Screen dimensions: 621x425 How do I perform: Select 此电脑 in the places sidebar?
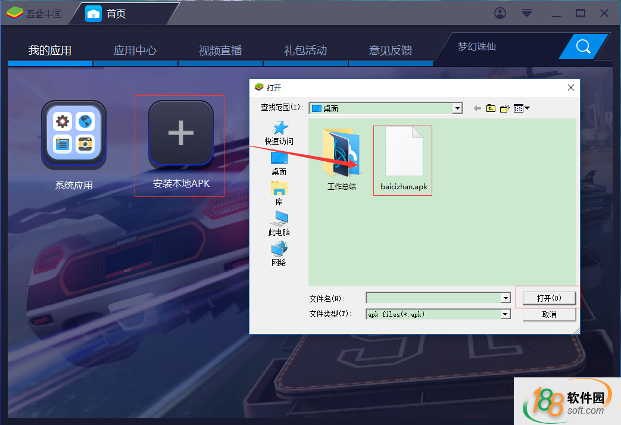click(x=279, y=224)
